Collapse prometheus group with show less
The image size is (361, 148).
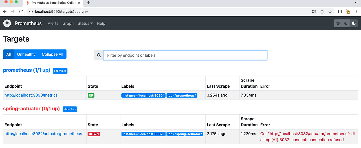coord(60,71)
